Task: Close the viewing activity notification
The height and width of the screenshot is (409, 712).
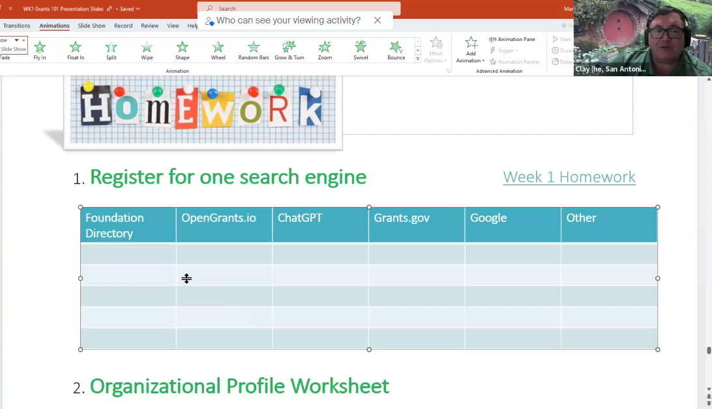Action: [x=378, y=20]
